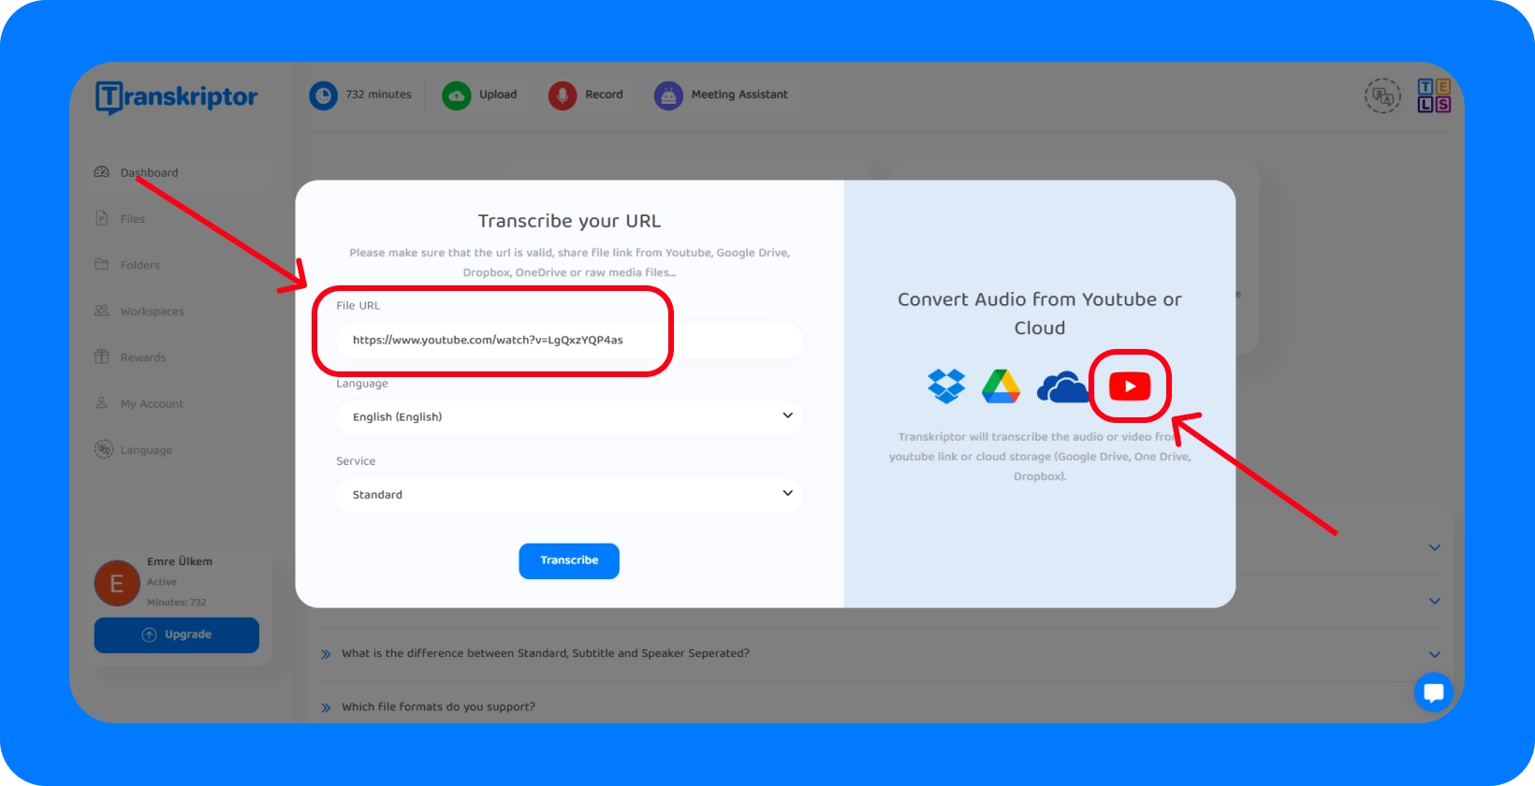Click 'Which file formats do you support?' text
The width and height of the screenshot is (1535, 786).
438,707
